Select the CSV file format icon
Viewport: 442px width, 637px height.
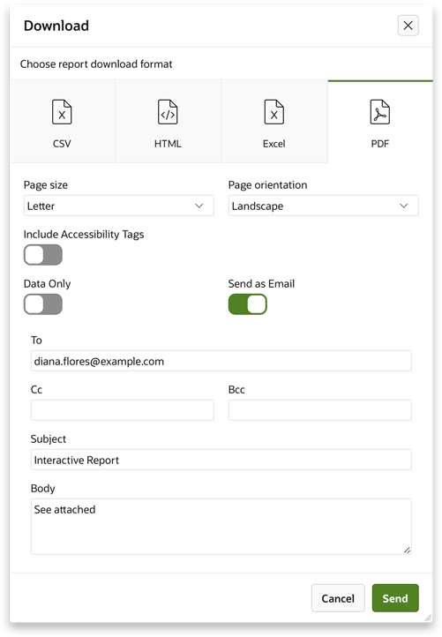pyautogui.click(x=62, y=112)
